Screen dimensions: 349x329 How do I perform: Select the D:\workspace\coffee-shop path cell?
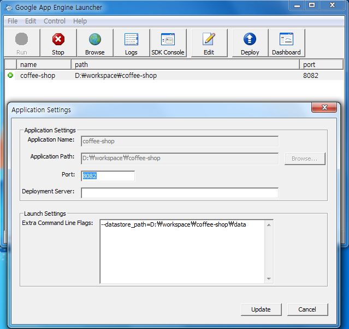pyautogui.click(x=116, y=76)
